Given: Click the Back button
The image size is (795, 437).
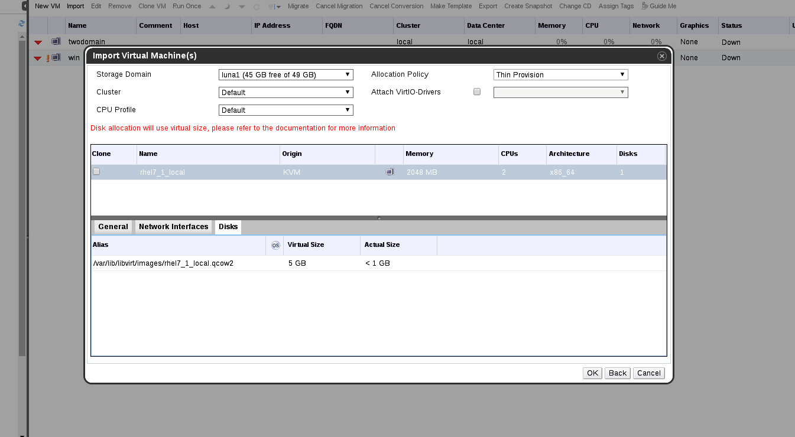Looking at the screenshot, I should (617, 373).
